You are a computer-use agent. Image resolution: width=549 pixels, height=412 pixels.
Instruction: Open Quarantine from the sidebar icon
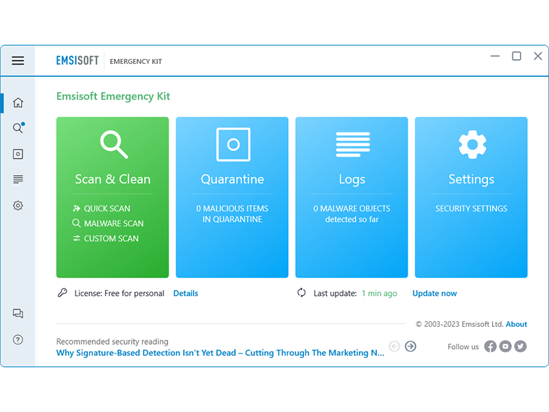(x=18, y=154)
